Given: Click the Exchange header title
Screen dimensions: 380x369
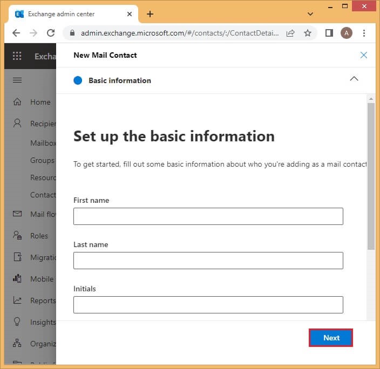Looking at the screenshot, I should [x=45, y=56].
